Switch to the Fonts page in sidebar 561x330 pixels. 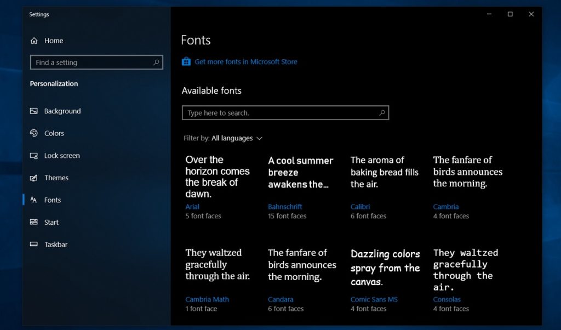click(x=52, y=200)
